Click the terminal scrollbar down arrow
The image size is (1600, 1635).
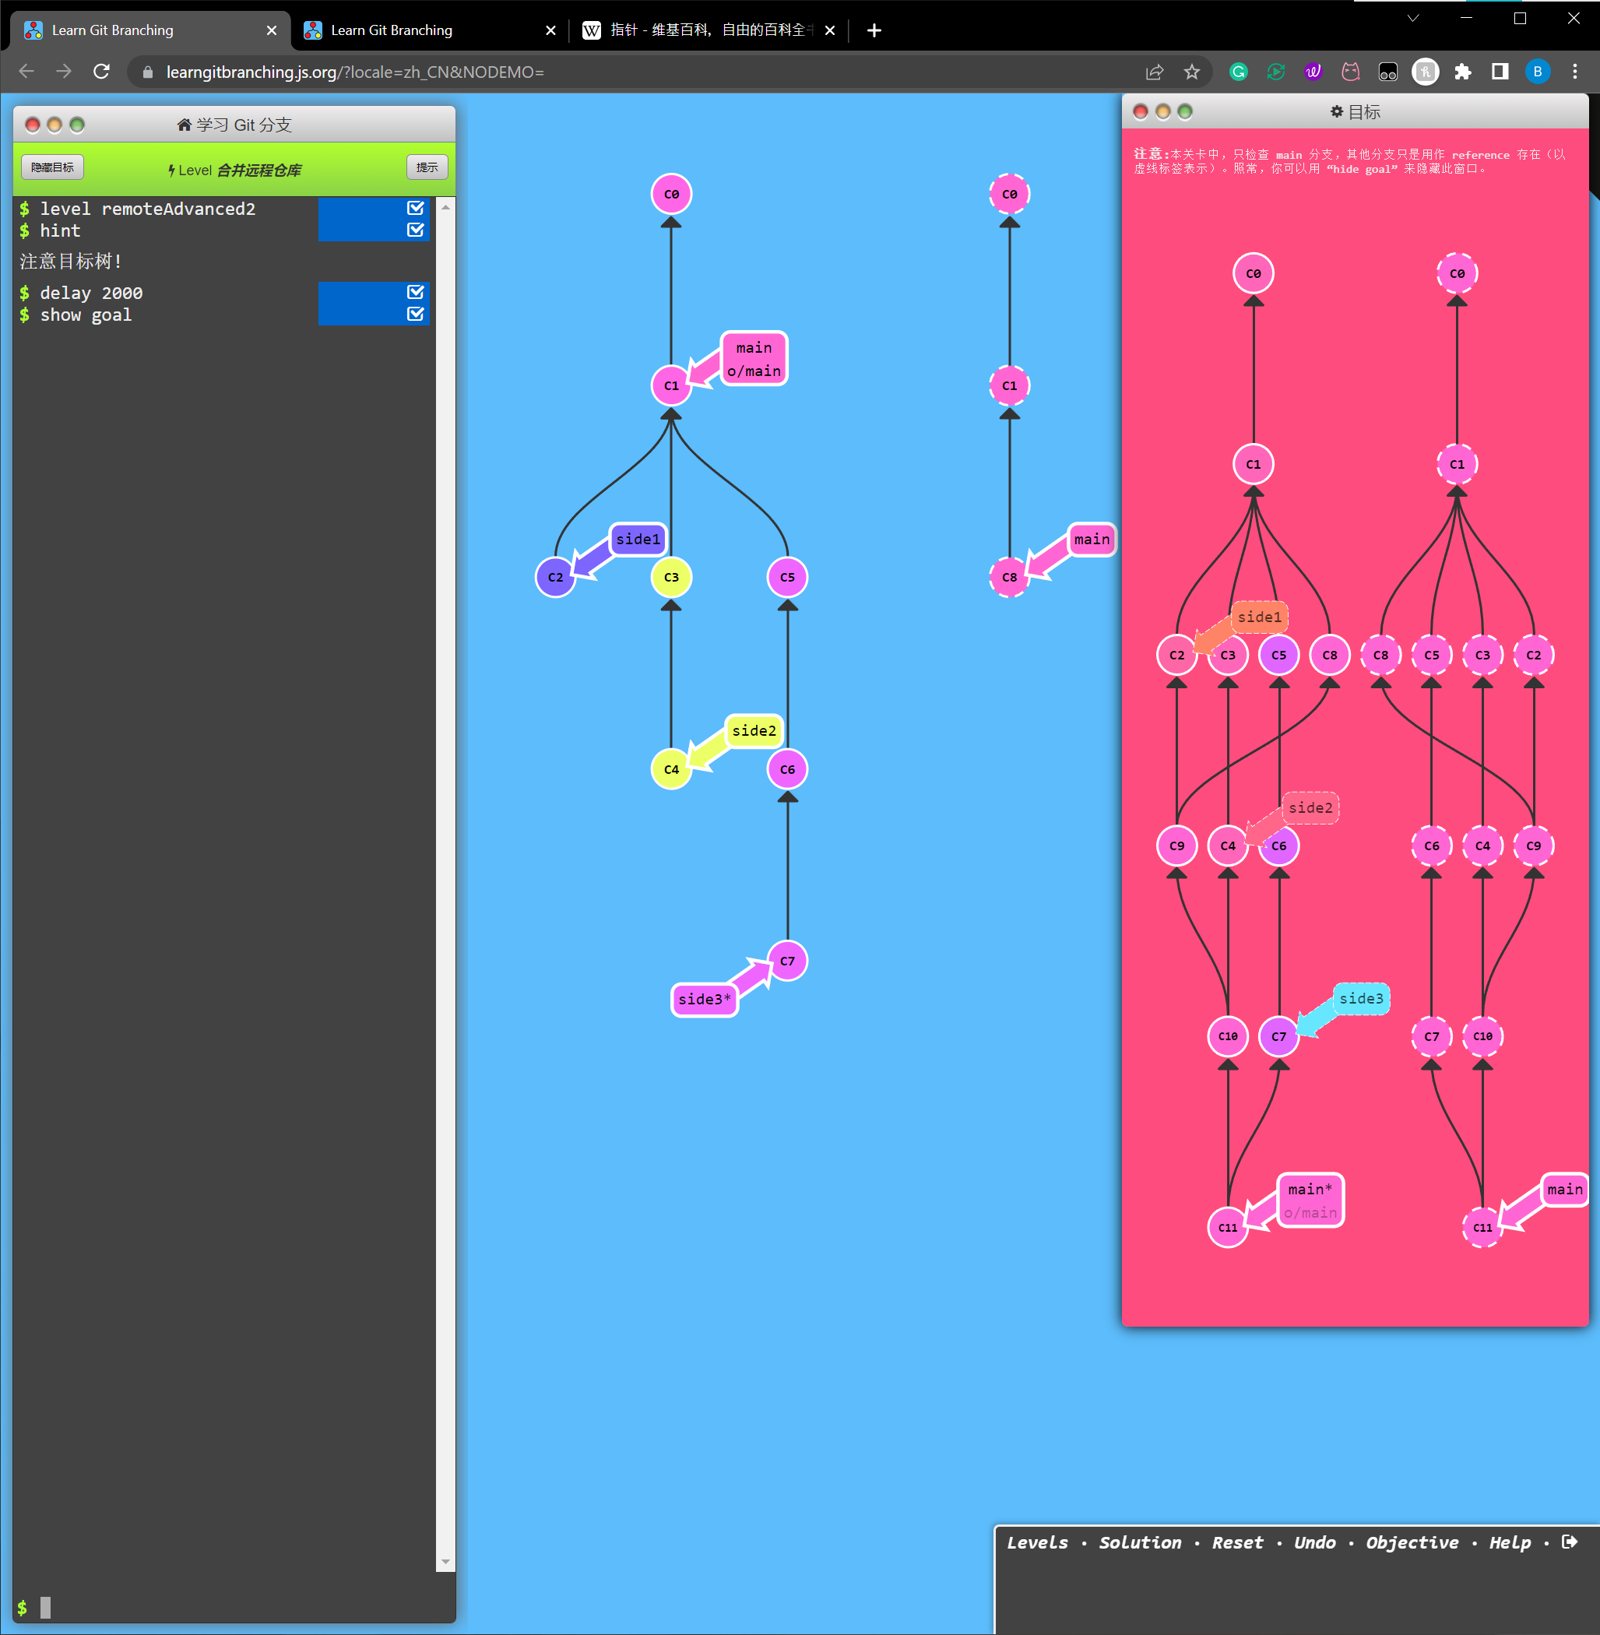(445, 1562)
